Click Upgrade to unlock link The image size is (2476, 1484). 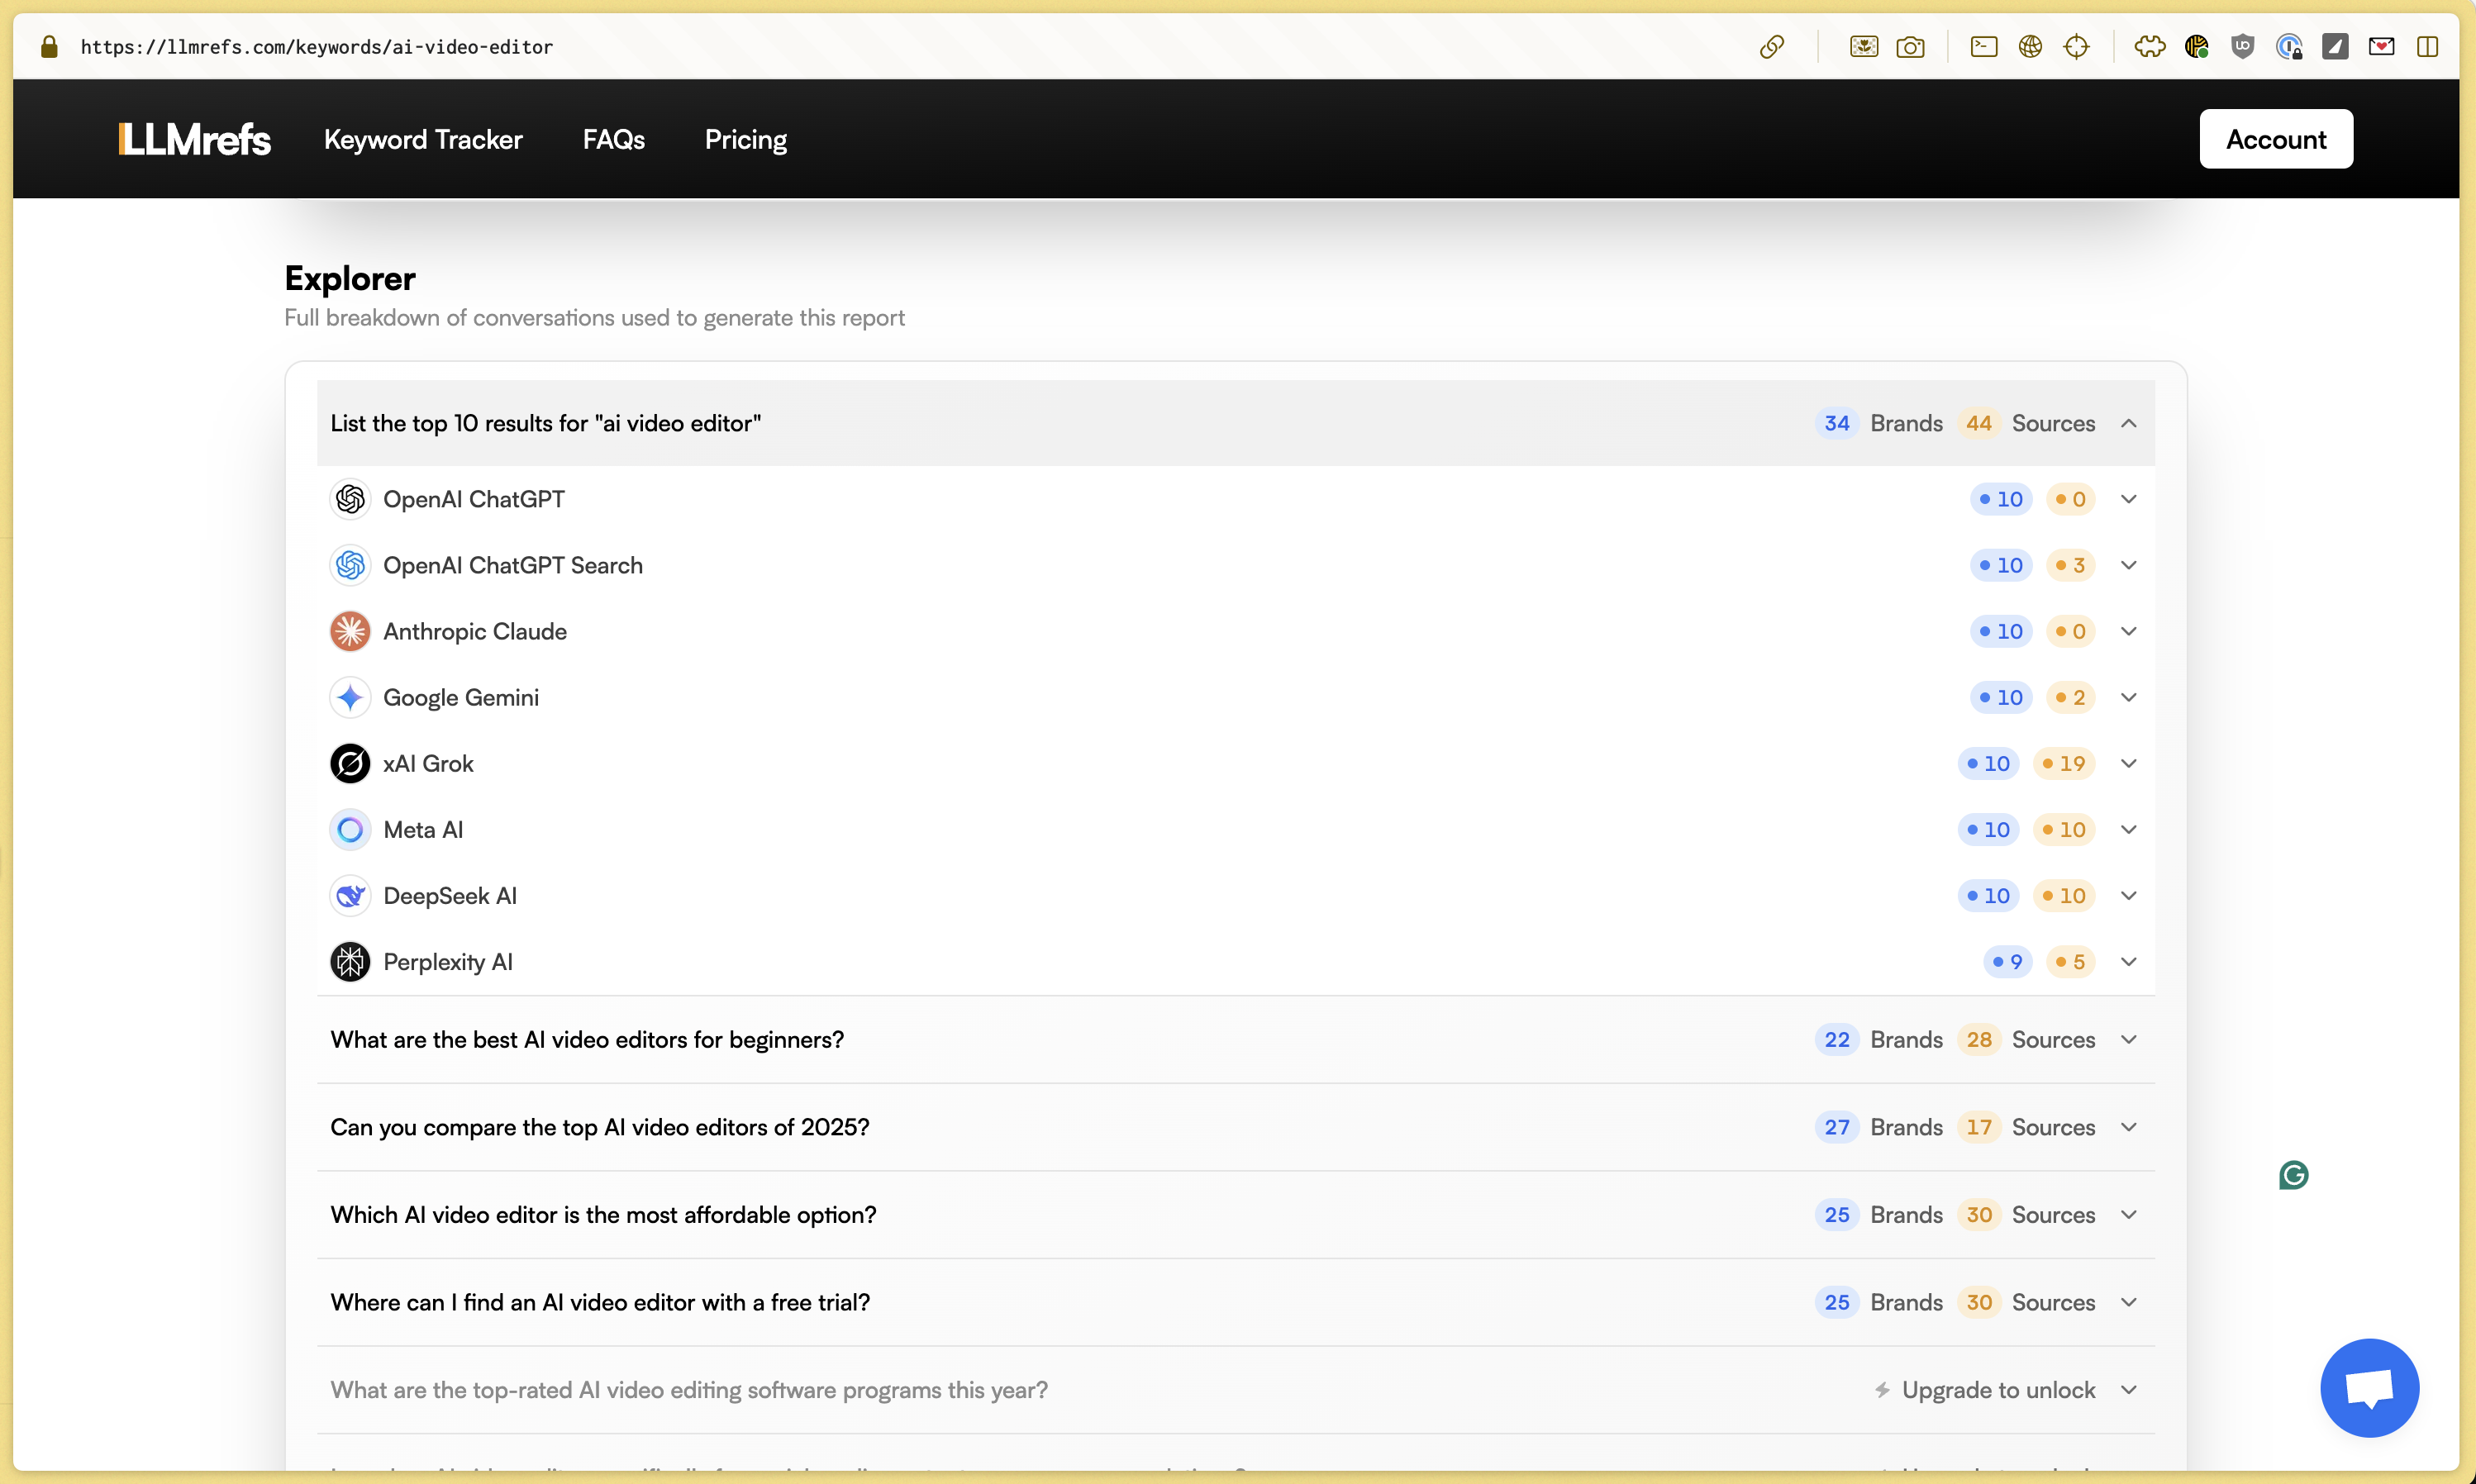coord(1997,1389)
